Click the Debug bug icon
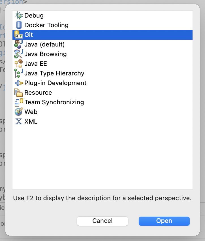This screenshot has height=241, width=205. pyautogui.click(x=19, y=16)
